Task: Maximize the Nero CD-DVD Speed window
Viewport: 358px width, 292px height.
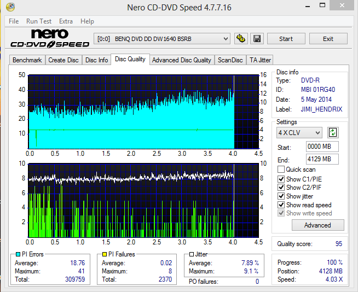Action: tap(322, 5)
